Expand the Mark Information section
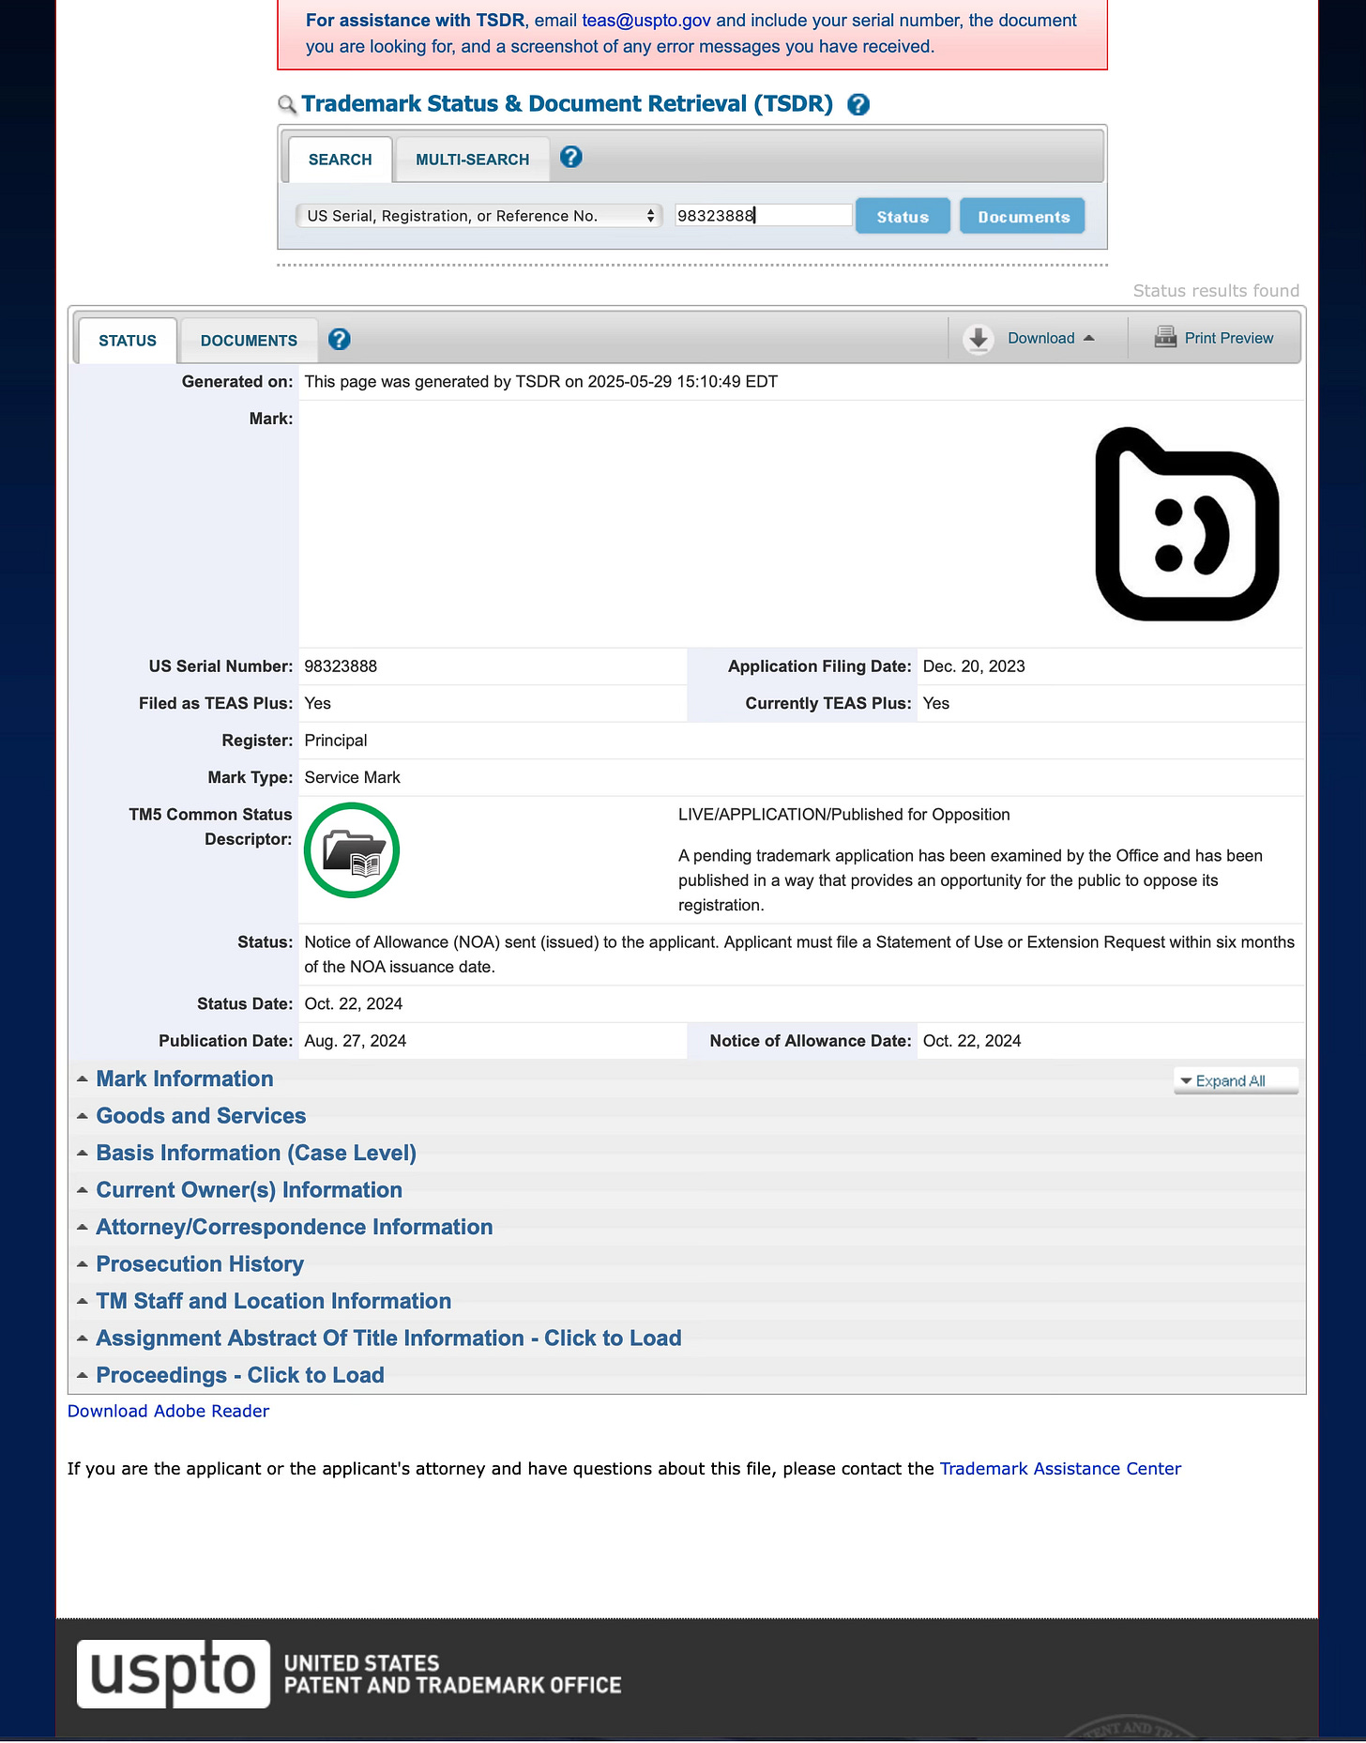This screenshot has width=1366, height=1743. 185,1078
